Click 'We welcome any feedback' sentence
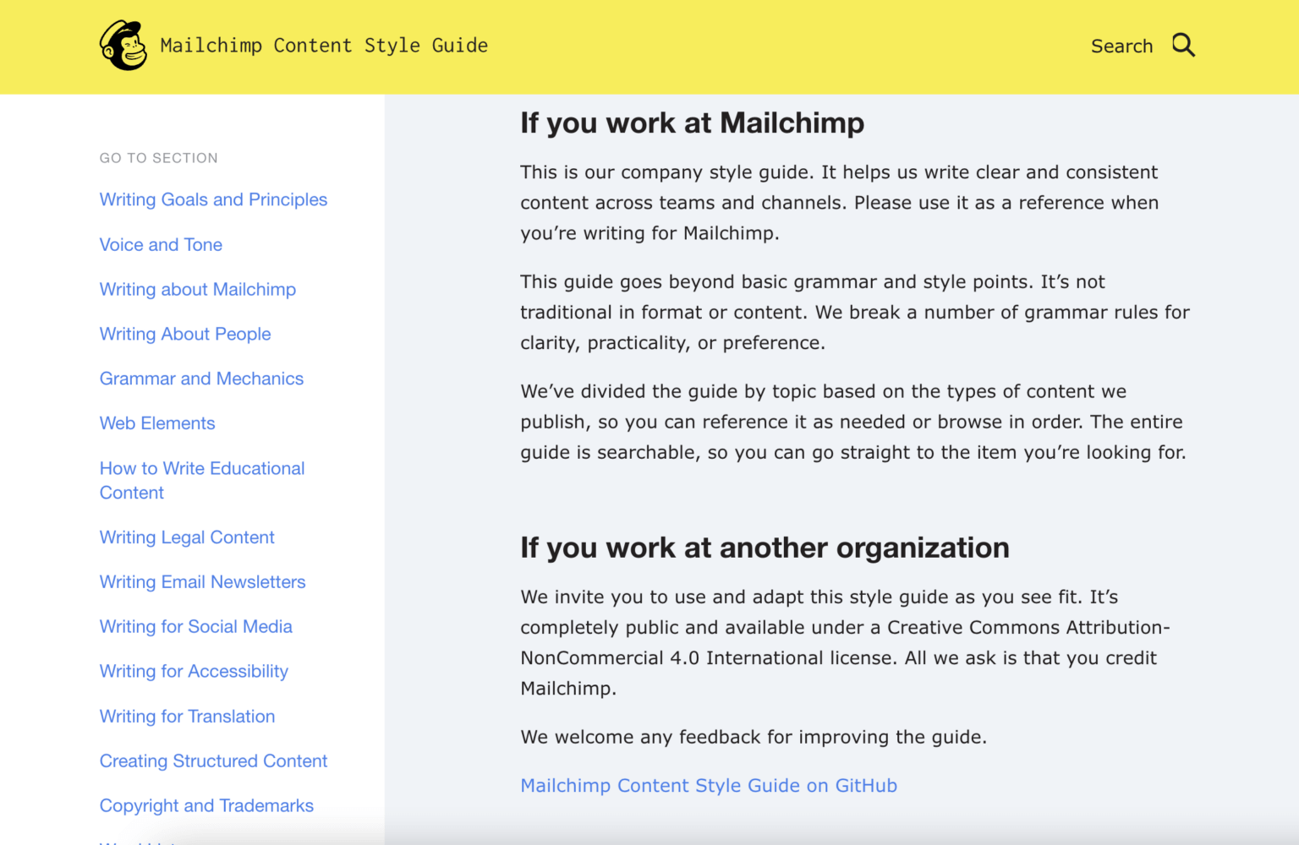The width and height of the screenshot is (1299, 845). coord(754,737)
